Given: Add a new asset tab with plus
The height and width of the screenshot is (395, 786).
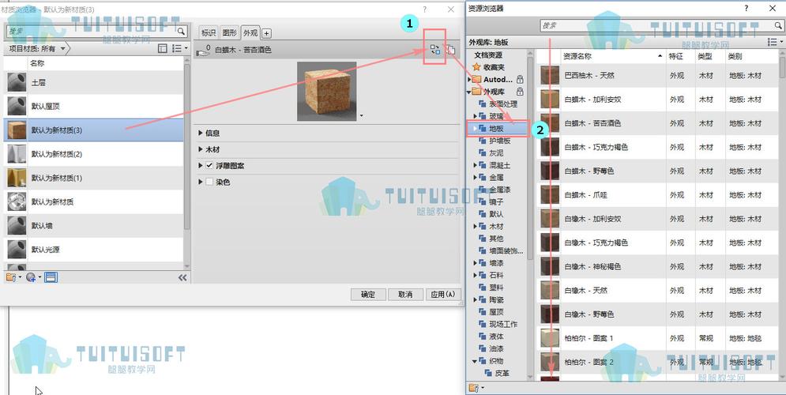Looking at the screenshot, I should pyautogui.click(x=267, y=34).
